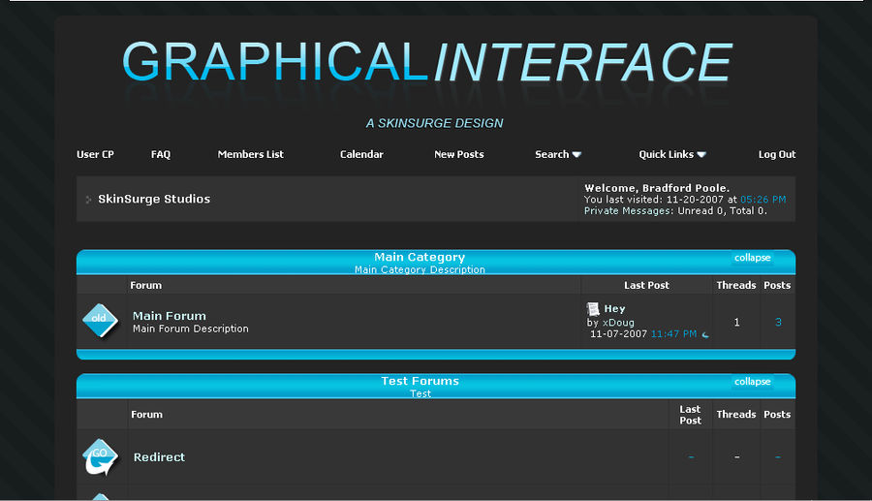This screenshot has width=872, height=501.
Task: Click the 'Main Forum Description' text
Action: click(x=191, y=329)
